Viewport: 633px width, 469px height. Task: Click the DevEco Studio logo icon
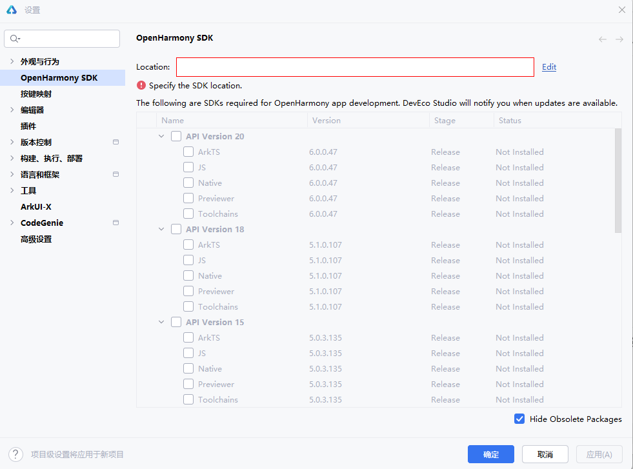(12, 10)
